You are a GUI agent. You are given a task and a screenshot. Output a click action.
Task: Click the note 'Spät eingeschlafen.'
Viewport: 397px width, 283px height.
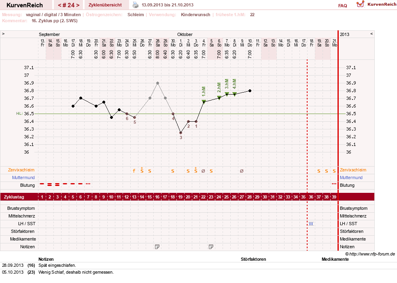(x=57, y=265)
